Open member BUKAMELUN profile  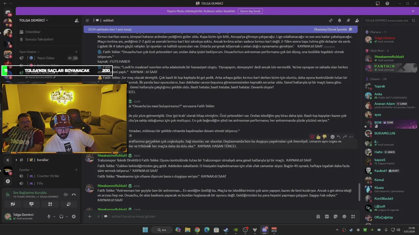coord(390,133)
